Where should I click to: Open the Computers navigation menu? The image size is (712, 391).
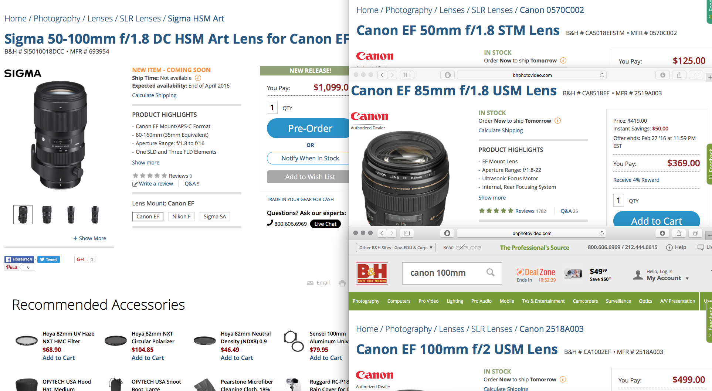click(x=399, y=301)
